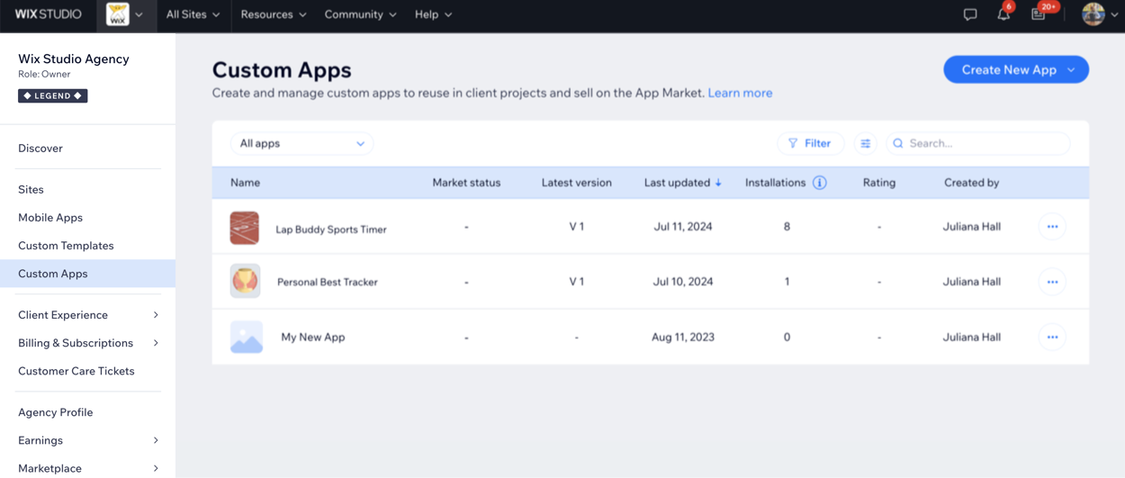Open the Resources menu
Viewport: 1125px width, 478px height.
point(273,14)
